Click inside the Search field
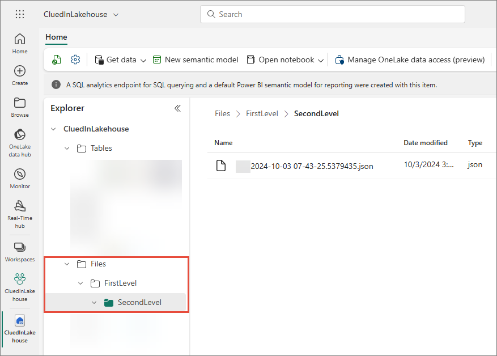The width and height of the screenshot is (497, 356). click(332, 14)
